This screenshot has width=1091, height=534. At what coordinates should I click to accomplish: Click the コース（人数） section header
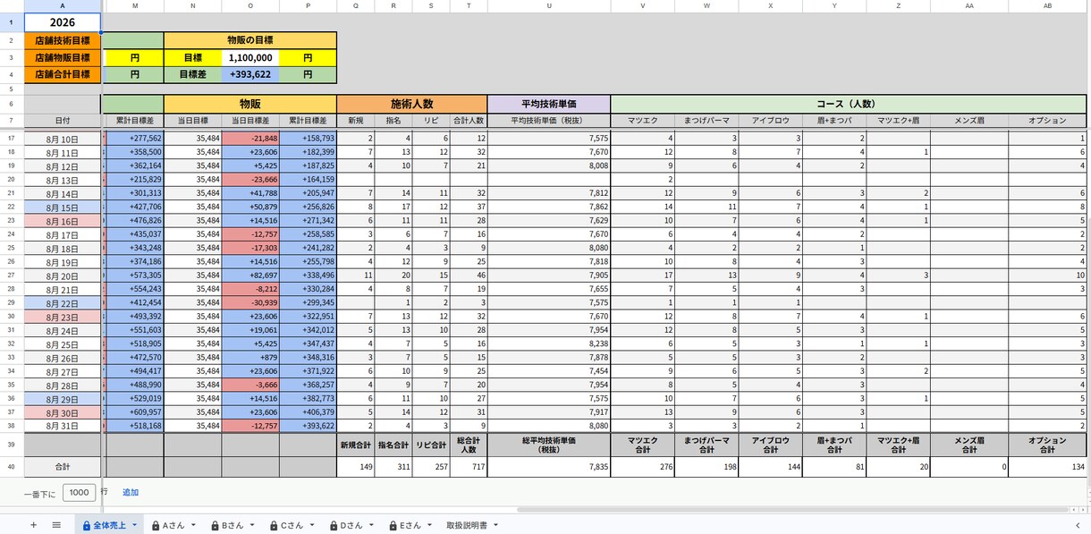coord(850,104)
